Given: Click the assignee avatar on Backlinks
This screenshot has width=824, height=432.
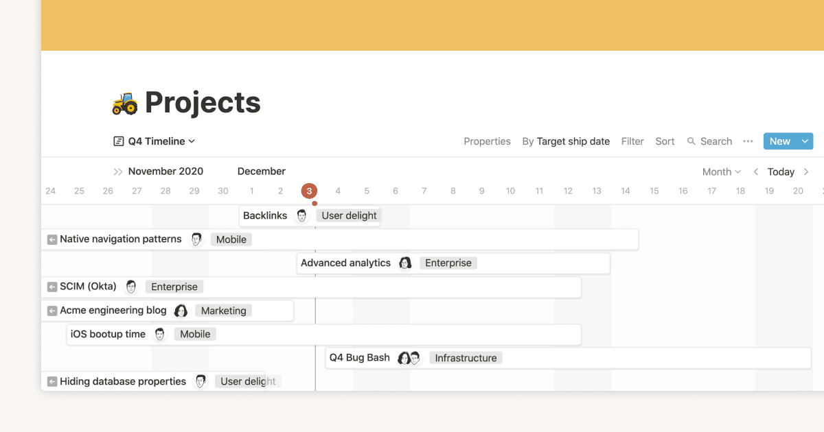Looking at the screenshot, I should [x=301, y=215].
